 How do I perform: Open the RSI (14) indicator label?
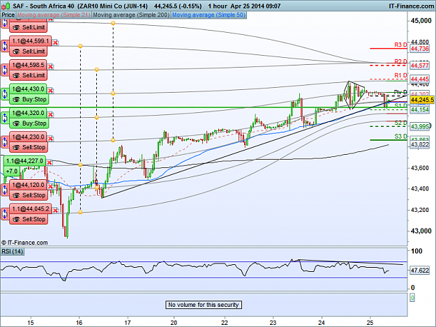[x=13, y=252]
